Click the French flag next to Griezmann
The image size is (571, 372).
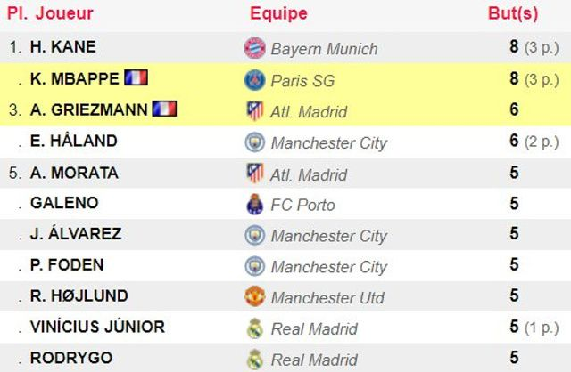point(164,109)
